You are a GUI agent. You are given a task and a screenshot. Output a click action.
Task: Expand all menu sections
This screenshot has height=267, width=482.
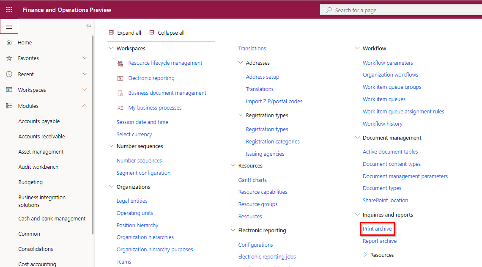125,33
